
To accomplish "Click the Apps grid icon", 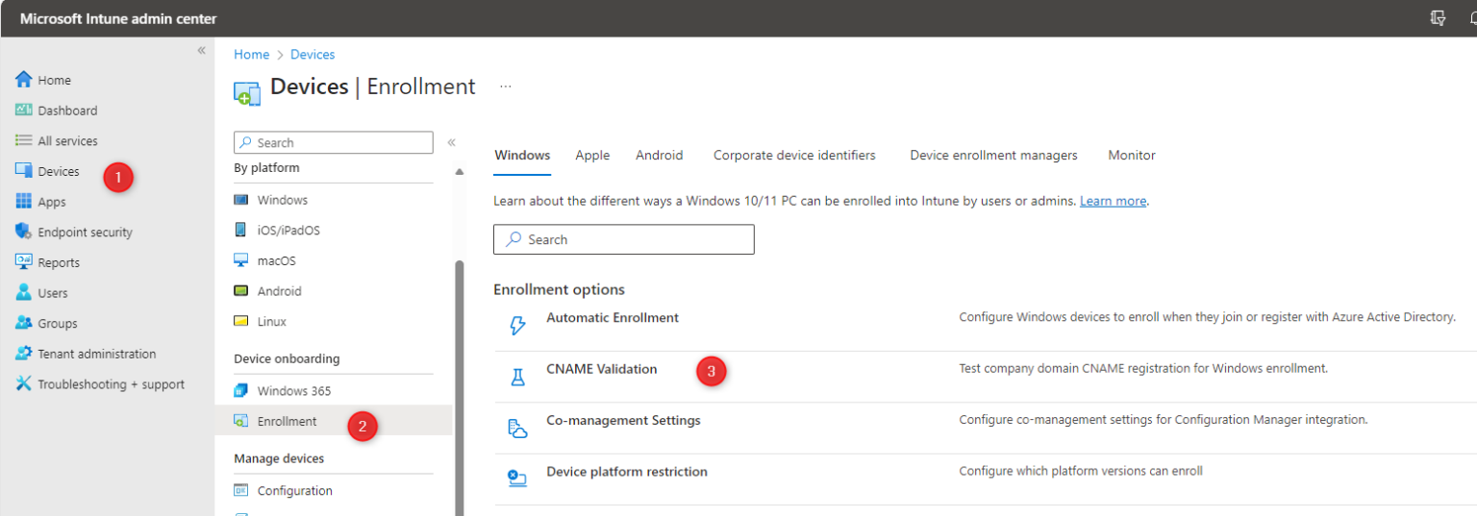I will point(24,202).
